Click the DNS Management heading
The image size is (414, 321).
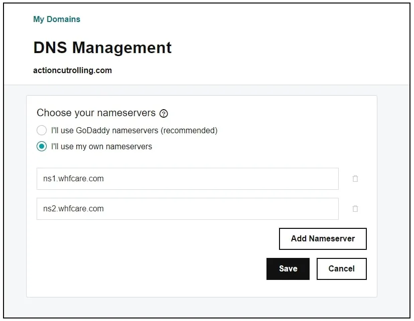pyautogui.click(x=102, y=48)
